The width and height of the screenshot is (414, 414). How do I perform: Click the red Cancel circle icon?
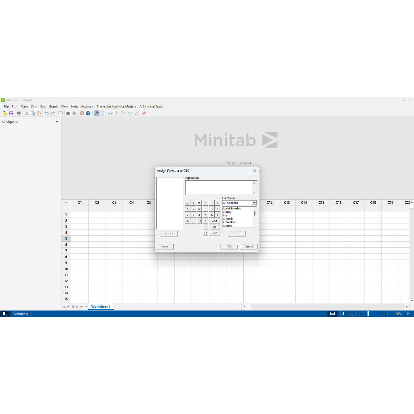[x=82, y=114]
